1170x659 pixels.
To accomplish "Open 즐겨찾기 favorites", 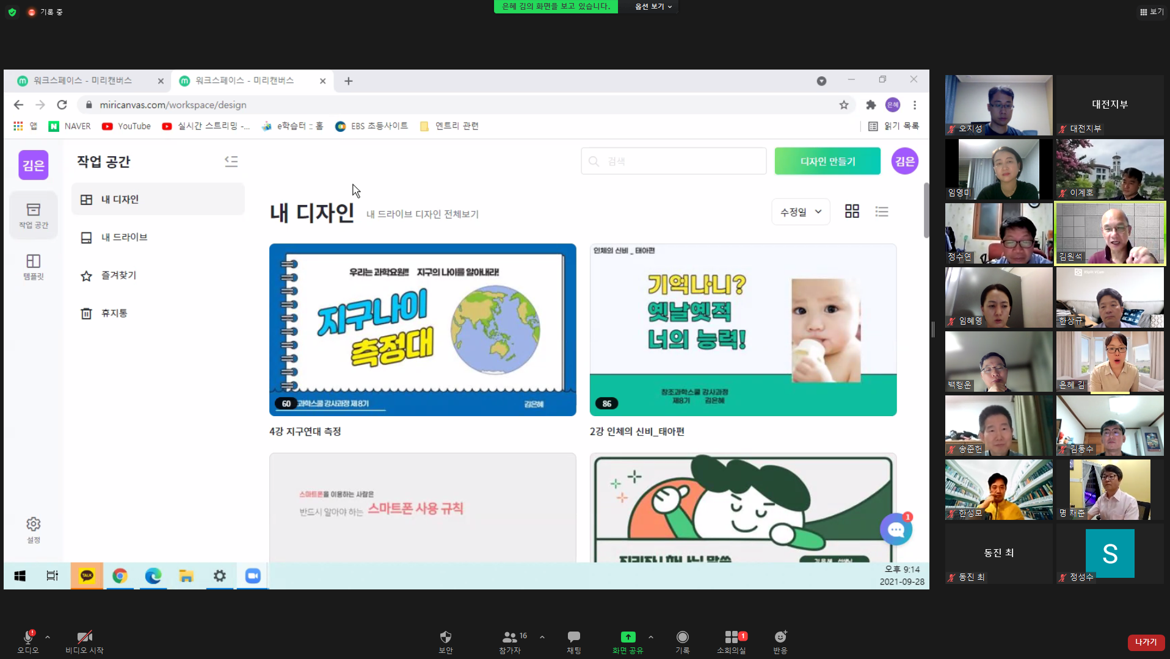I will tap(158, 275).
